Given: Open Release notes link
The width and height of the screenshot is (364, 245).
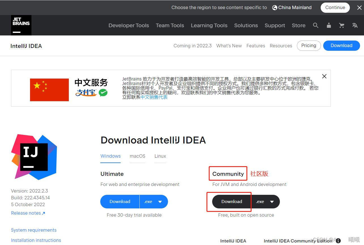Looking at the screenshot, I should (28, 213).
